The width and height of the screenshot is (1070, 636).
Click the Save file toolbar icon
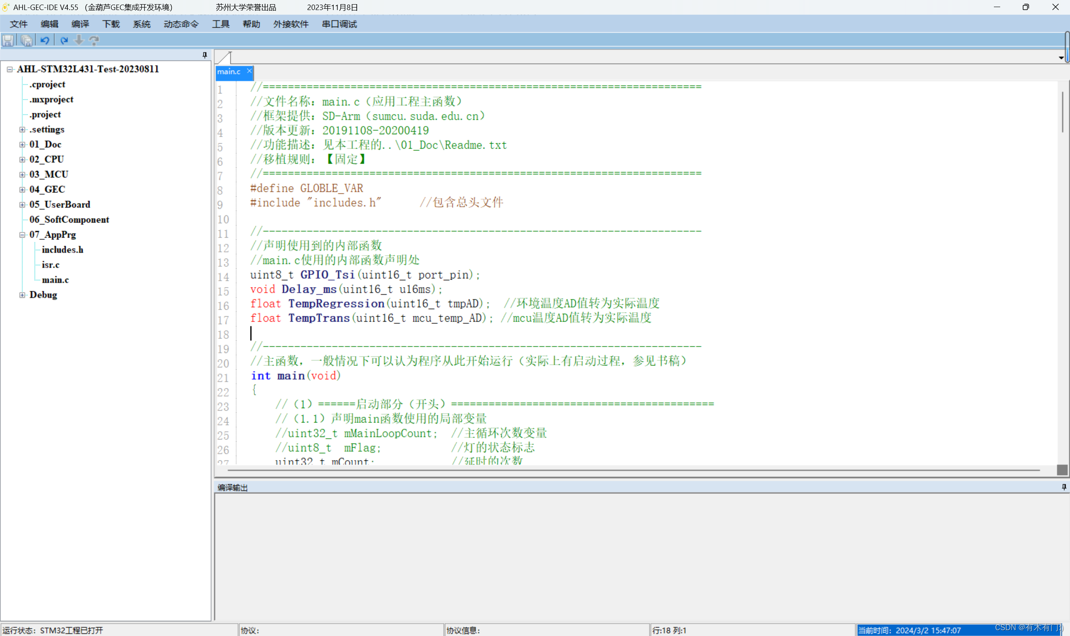tap(8, 40)
